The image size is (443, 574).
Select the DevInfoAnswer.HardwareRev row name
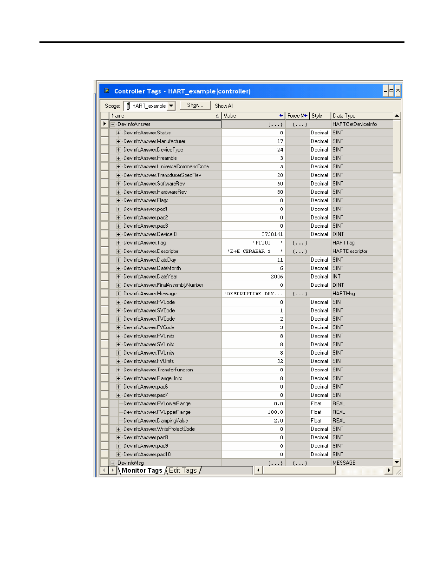click(155, 192)
